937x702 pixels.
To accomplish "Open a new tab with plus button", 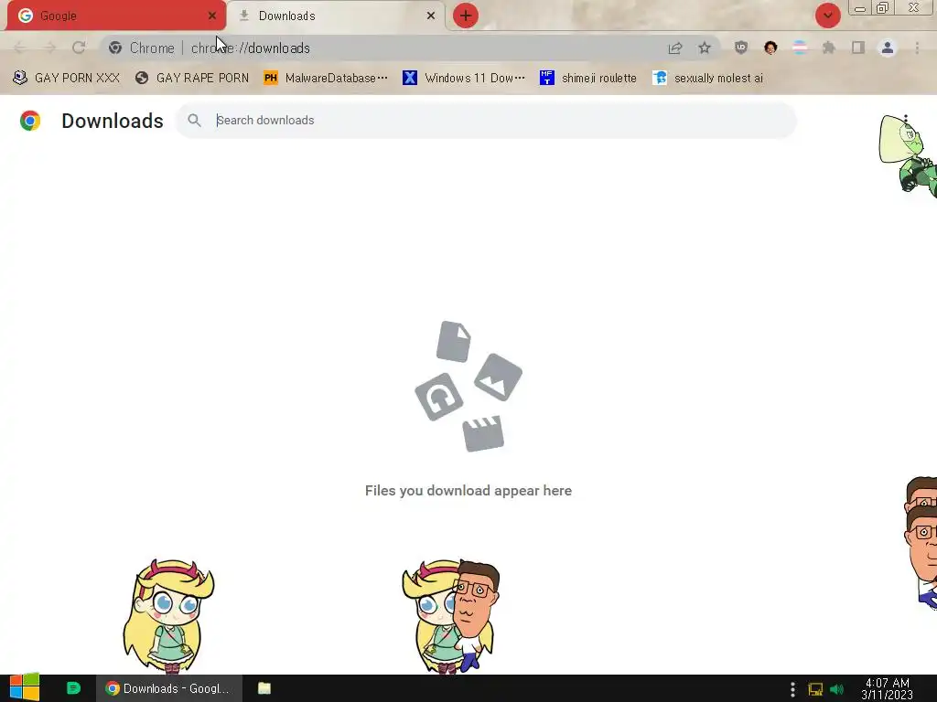I will (x=466, y=16).
